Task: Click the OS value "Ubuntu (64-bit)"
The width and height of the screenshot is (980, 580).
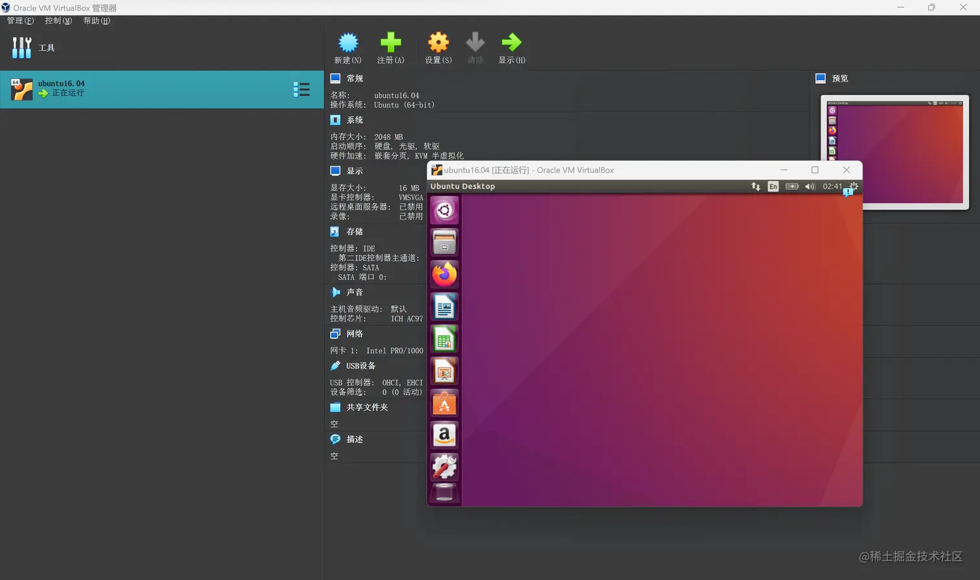Action: pos(404,105)
